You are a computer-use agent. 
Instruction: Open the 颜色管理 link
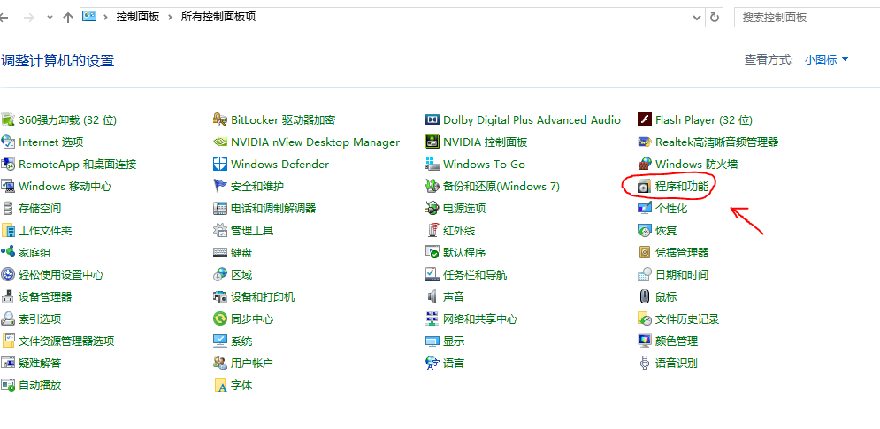tap(677, 341)
